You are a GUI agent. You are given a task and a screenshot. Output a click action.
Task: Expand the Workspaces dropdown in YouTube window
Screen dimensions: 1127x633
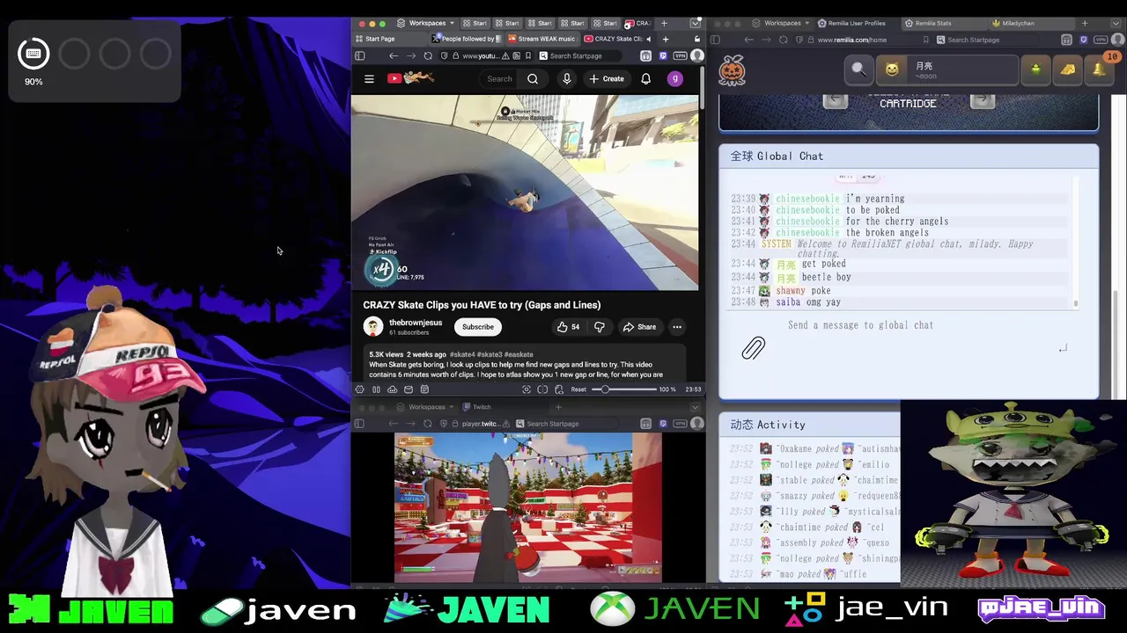pyautogui.click(x=427, y=23)
